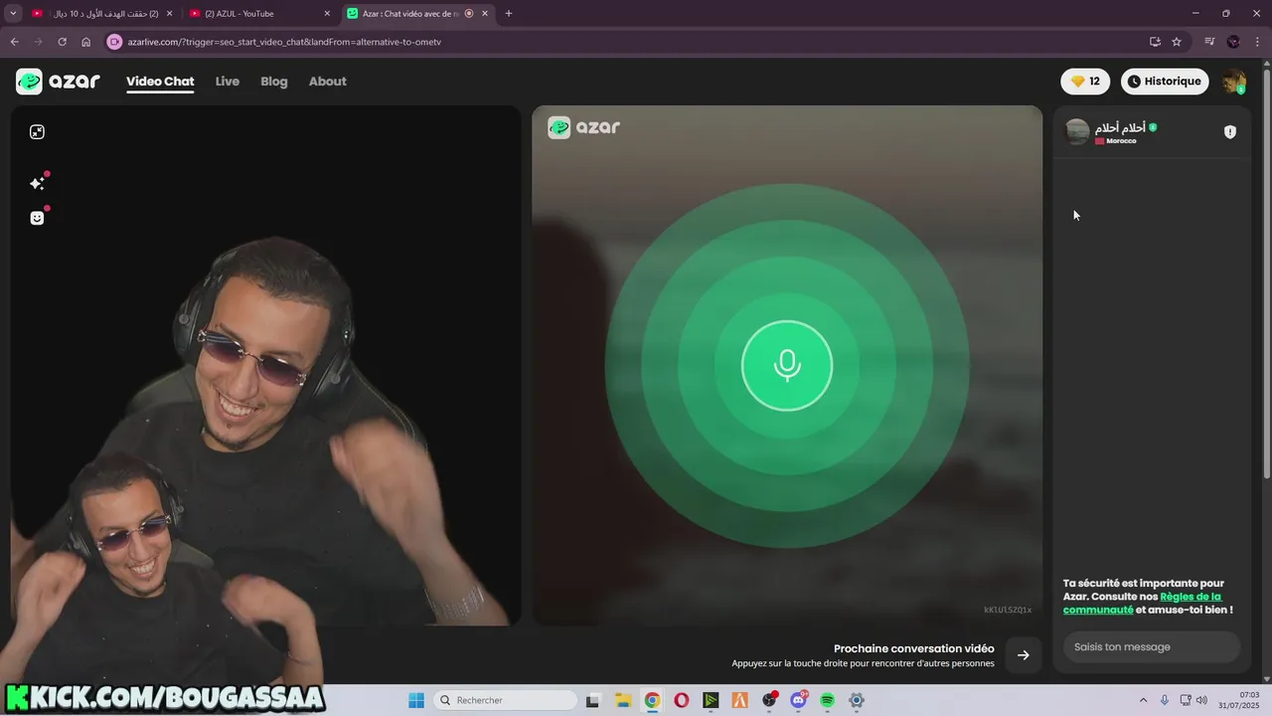1272x716 pixels.
Task: Click the report shield icon in chat panel
Action: tap(1229, 132)
